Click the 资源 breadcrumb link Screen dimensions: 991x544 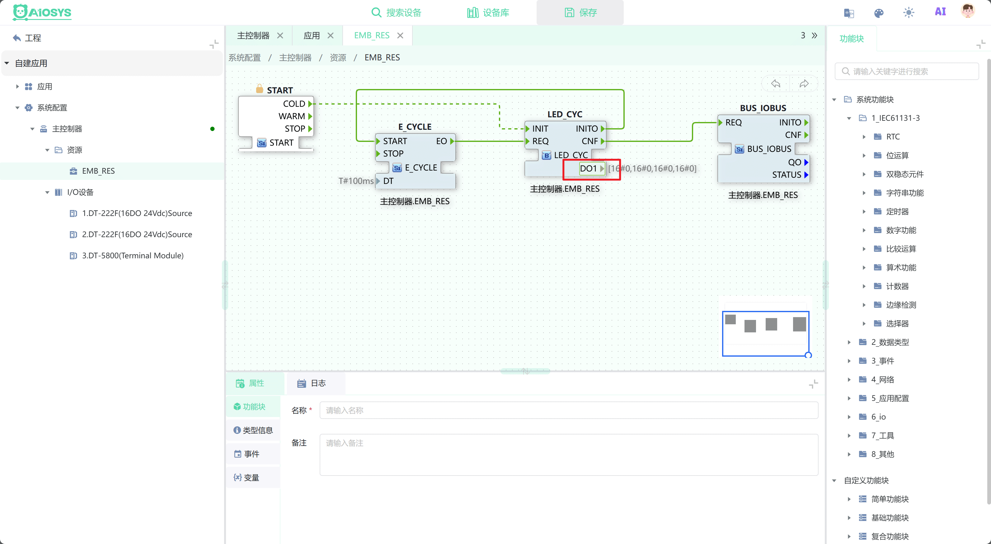coord(338,57)
